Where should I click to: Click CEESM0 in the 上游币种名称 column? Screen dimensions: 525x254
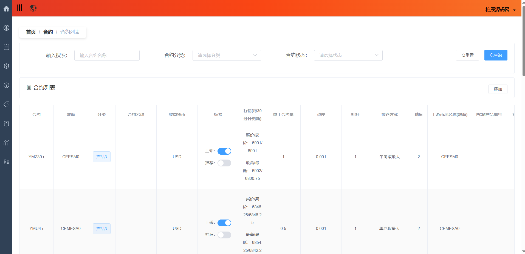450,157
